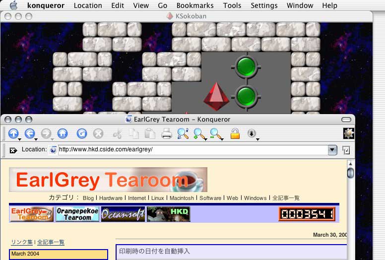This screenshot has height=260, width=385.
Task: Open the Edit menu
Action: coord(118,5)
